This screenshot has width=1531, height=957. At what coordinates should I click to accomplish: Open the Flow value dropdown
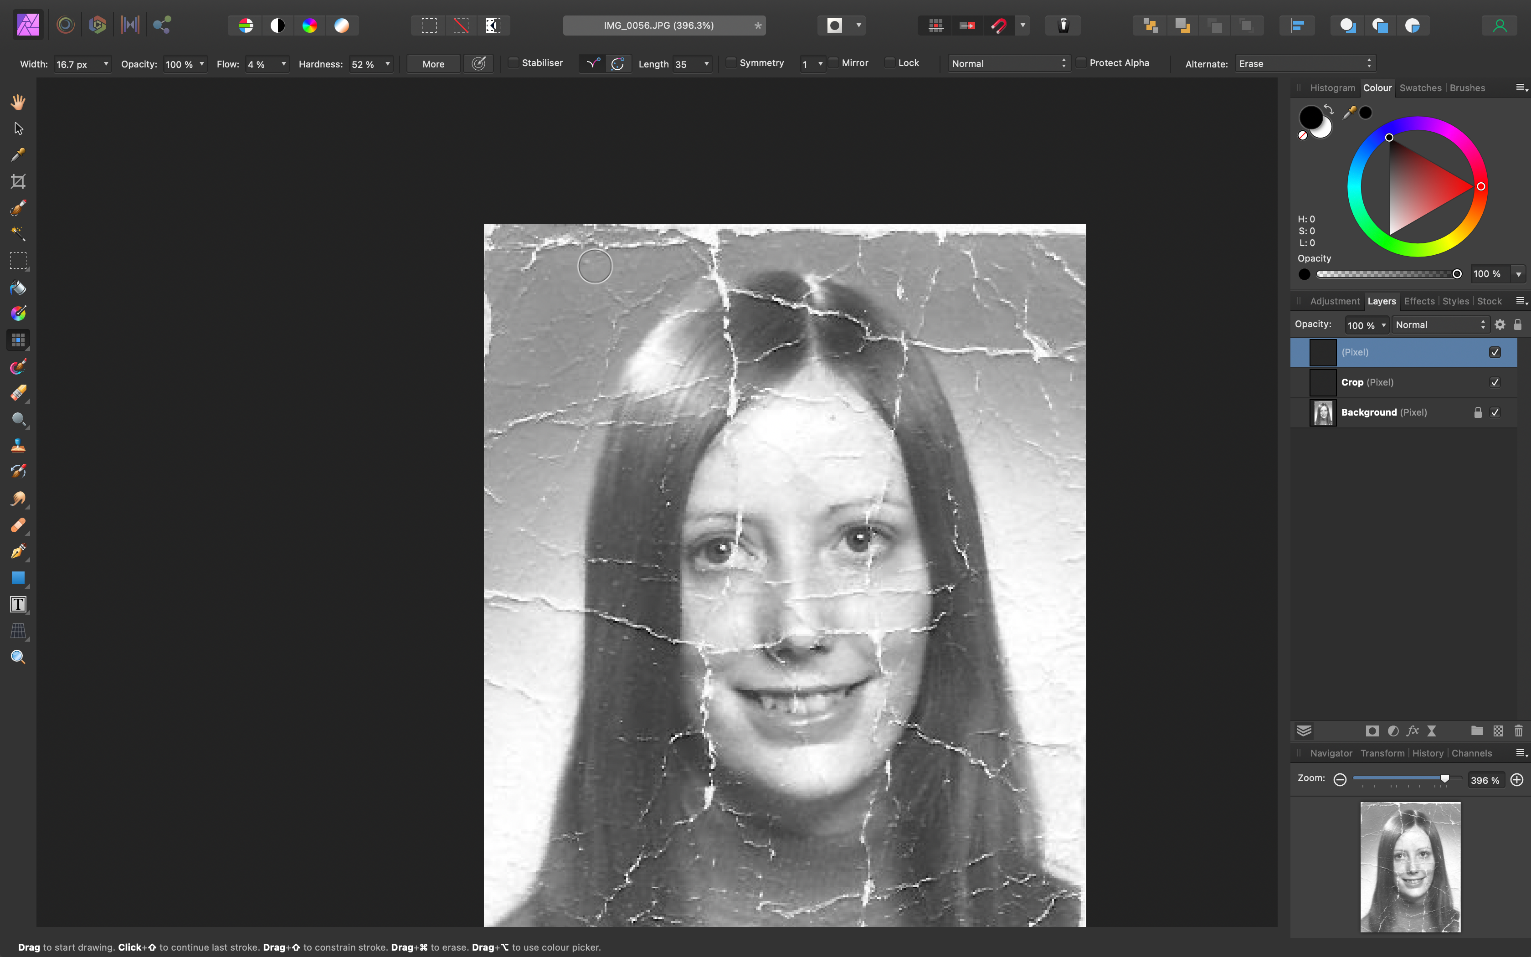[x=283, y=64]
